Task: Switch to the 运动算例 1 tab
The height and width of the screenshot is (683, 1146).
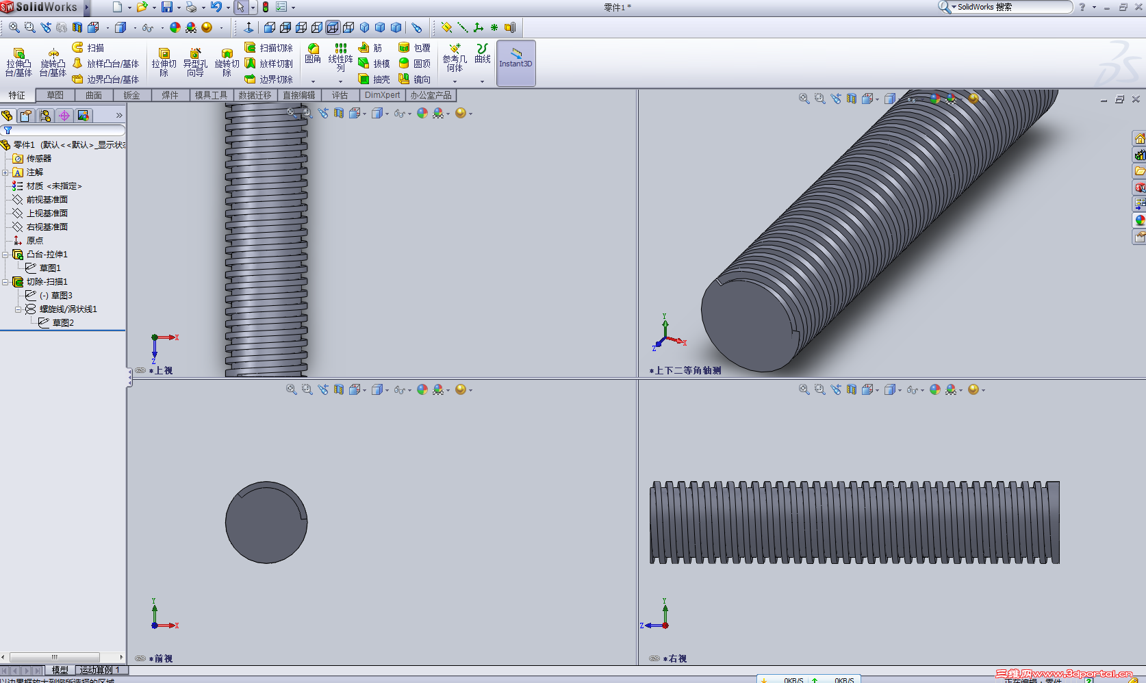Action: 101,670
